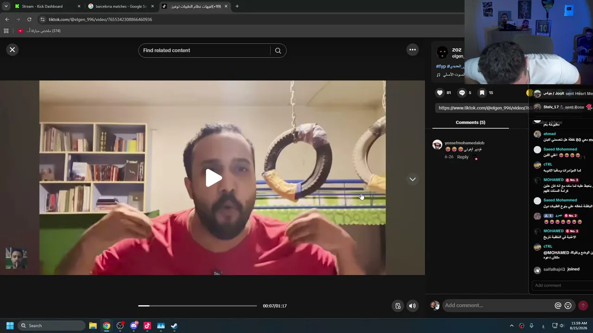Focus the Find related content search box

click(204, 50)
